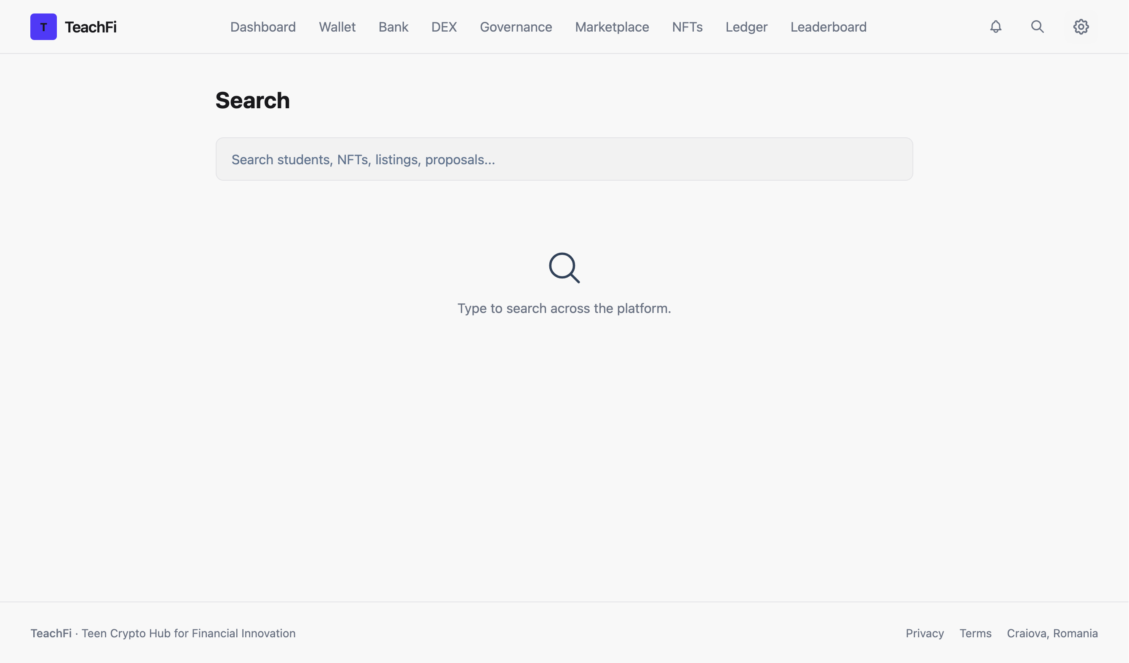Click the search magnifier icon in the header
Viewport: 1129px width, 663px height.
coord(1037,27)
